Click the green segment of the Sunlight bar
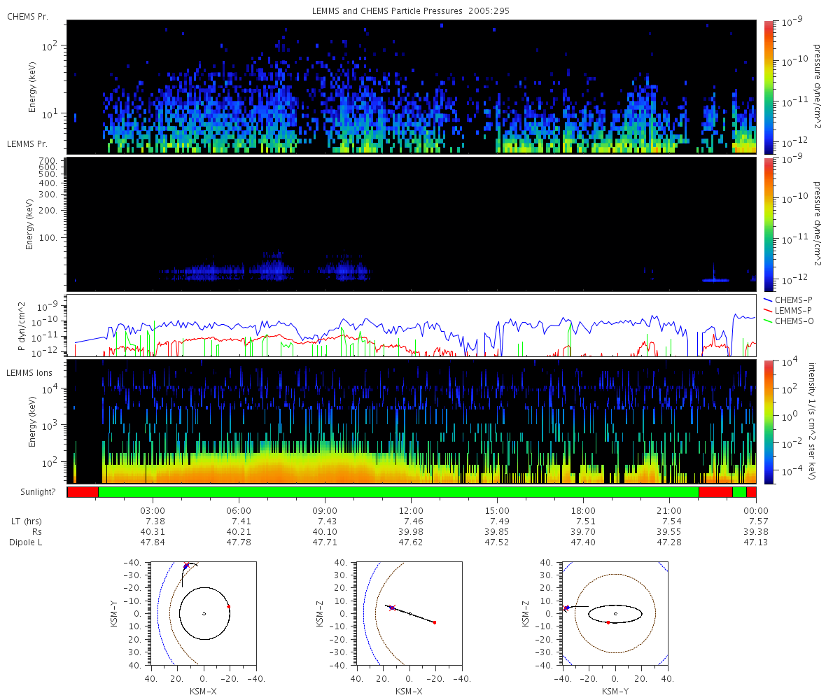The height and width of the screenshot is (700, 840). (x=398, y=492)
